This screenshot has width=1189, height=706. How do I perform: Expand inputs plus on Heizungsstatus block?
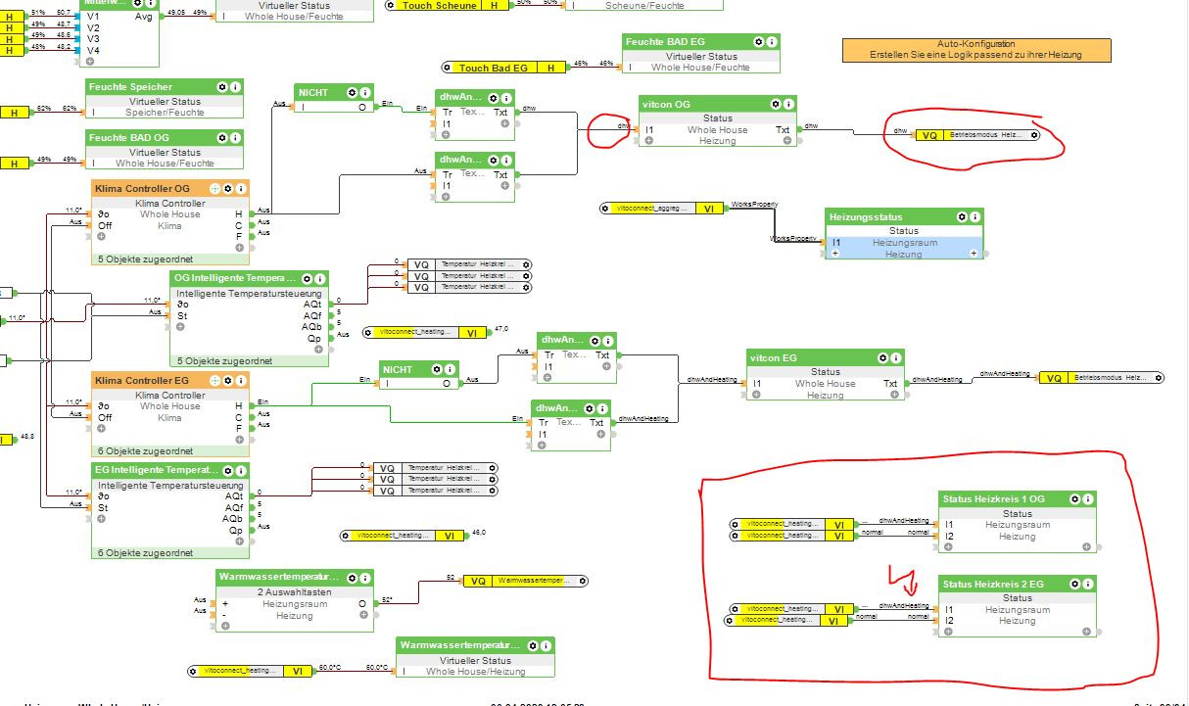point(835,254)
